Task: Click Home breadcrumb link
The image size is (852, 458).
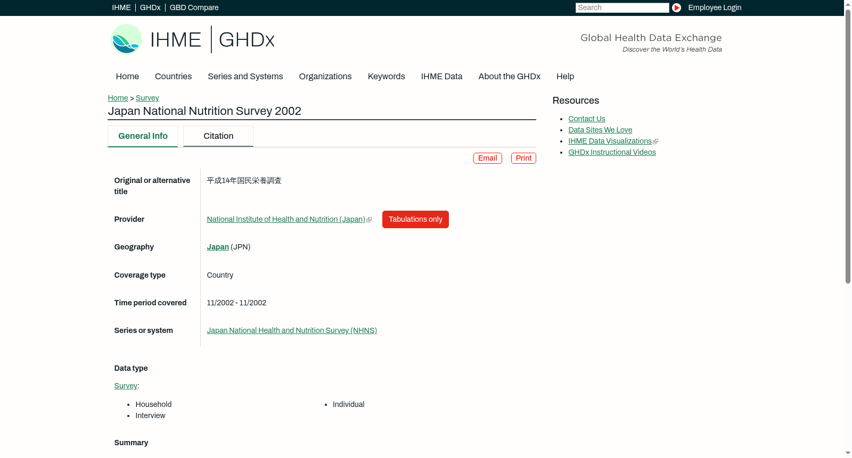Action: [118, 98]
